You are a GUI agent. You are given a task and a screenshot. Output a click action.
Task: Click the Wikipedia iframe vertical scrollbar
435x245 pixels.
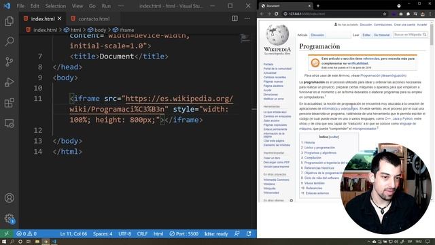tap(432, 111)
